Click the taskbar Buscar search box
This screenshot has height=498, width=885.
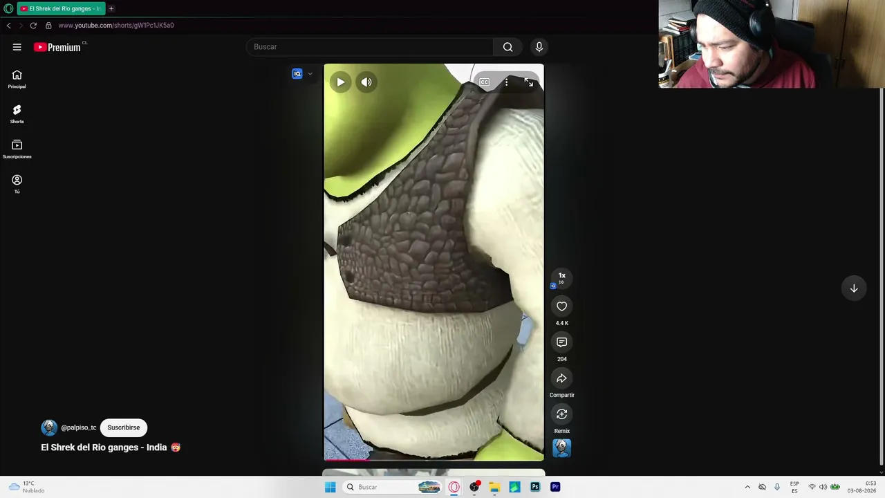392,487
